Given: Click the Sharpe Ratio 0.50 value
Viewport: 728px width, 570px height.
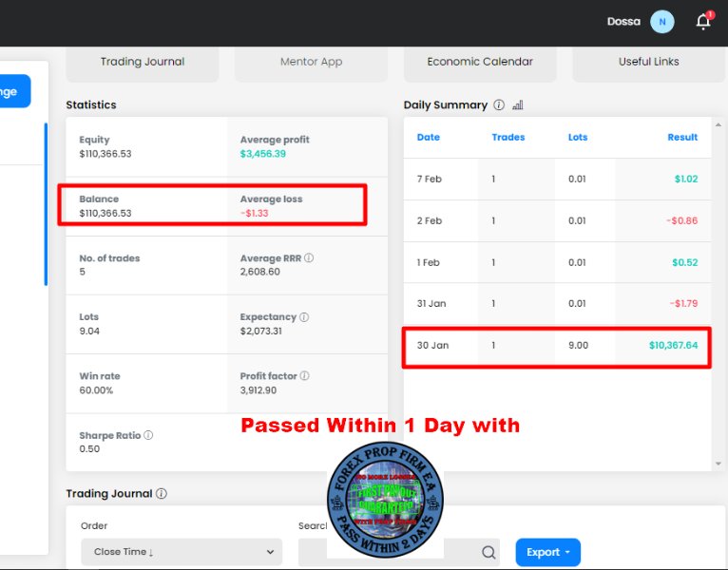Looking at the screenshot, I should [89, 448].
